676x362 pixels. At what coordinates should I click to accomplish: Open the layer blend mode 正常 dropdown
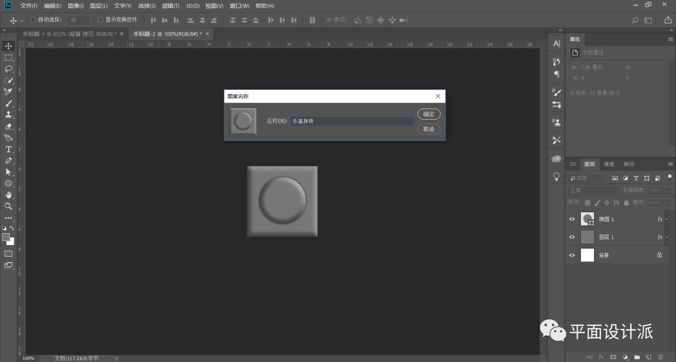pyautogui.click(x=592, y=190)
